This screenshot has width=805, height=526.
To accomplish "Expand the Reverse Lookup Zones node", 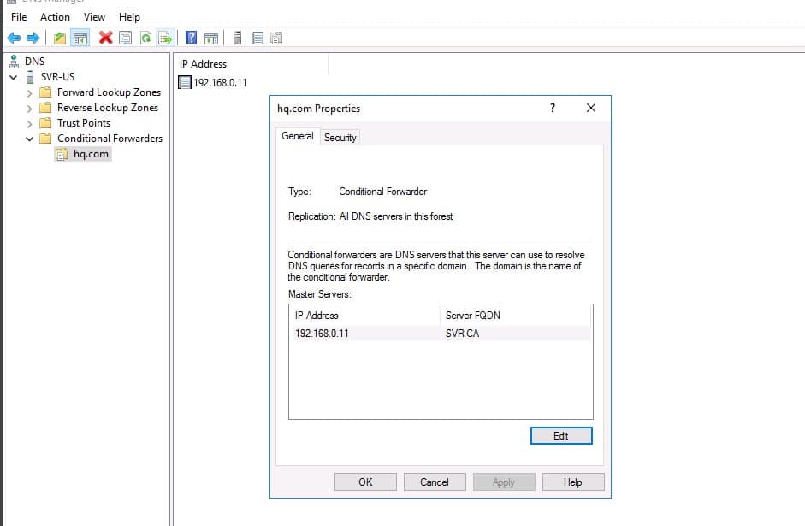I will [30, 108].
